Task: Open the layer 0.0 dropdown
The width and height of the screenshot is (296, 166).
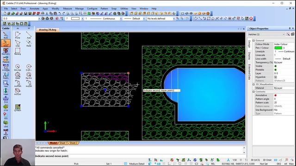Action: point(39,18)
